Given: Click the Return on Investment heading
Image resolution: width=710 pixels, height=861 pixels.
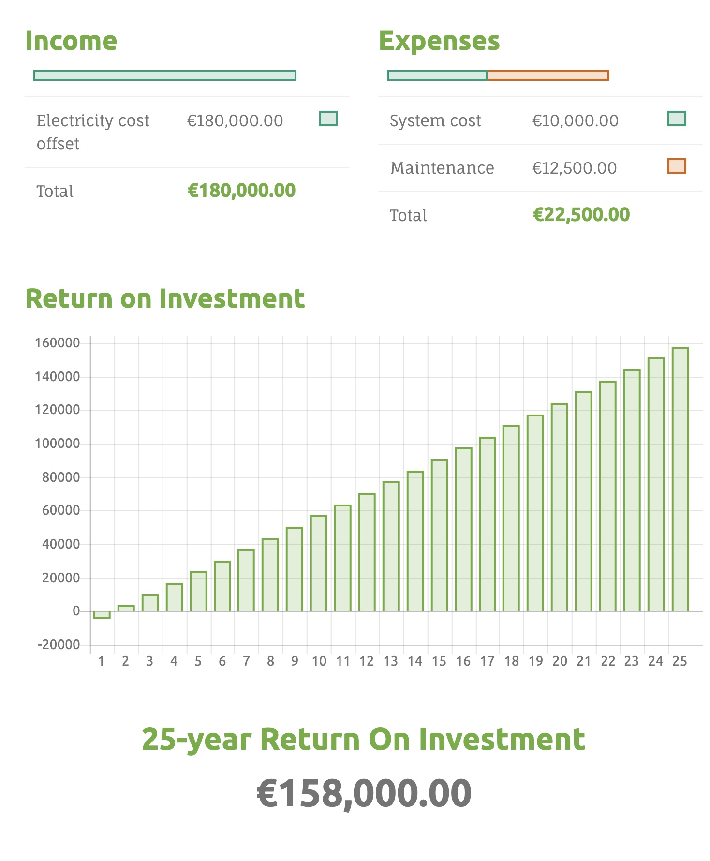Looking at the screenshot, I should click(x=165, y=298).
